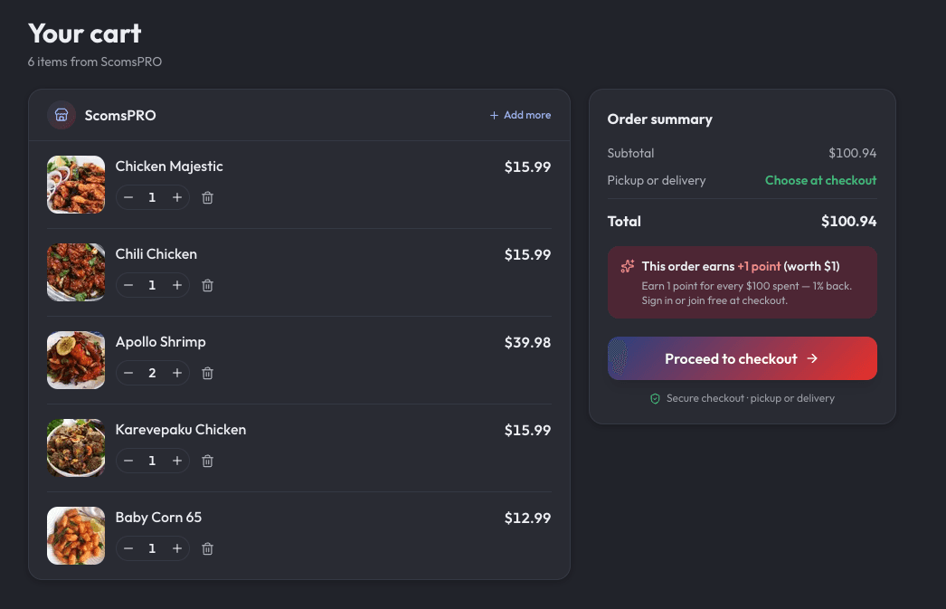Add one more Apollo Shrimp with plus
This screenshot has width=946, height=609.
pos(176,373)
